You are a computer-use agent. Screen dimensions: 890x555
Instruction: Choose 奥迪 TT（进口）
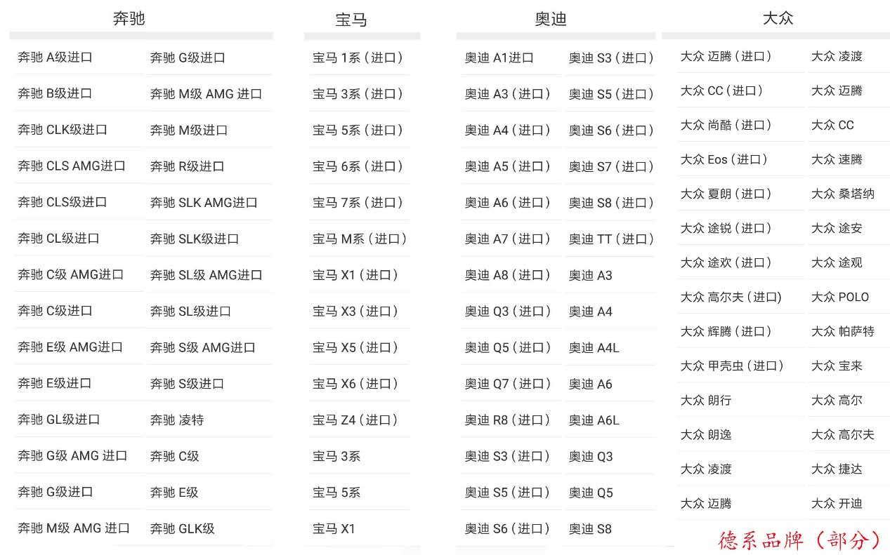pos(612,239)
